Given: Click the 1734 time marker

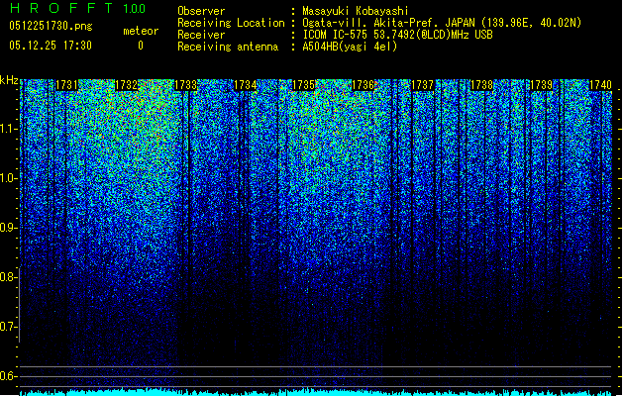Looking at the screenshot, I should tap(245, 85).
